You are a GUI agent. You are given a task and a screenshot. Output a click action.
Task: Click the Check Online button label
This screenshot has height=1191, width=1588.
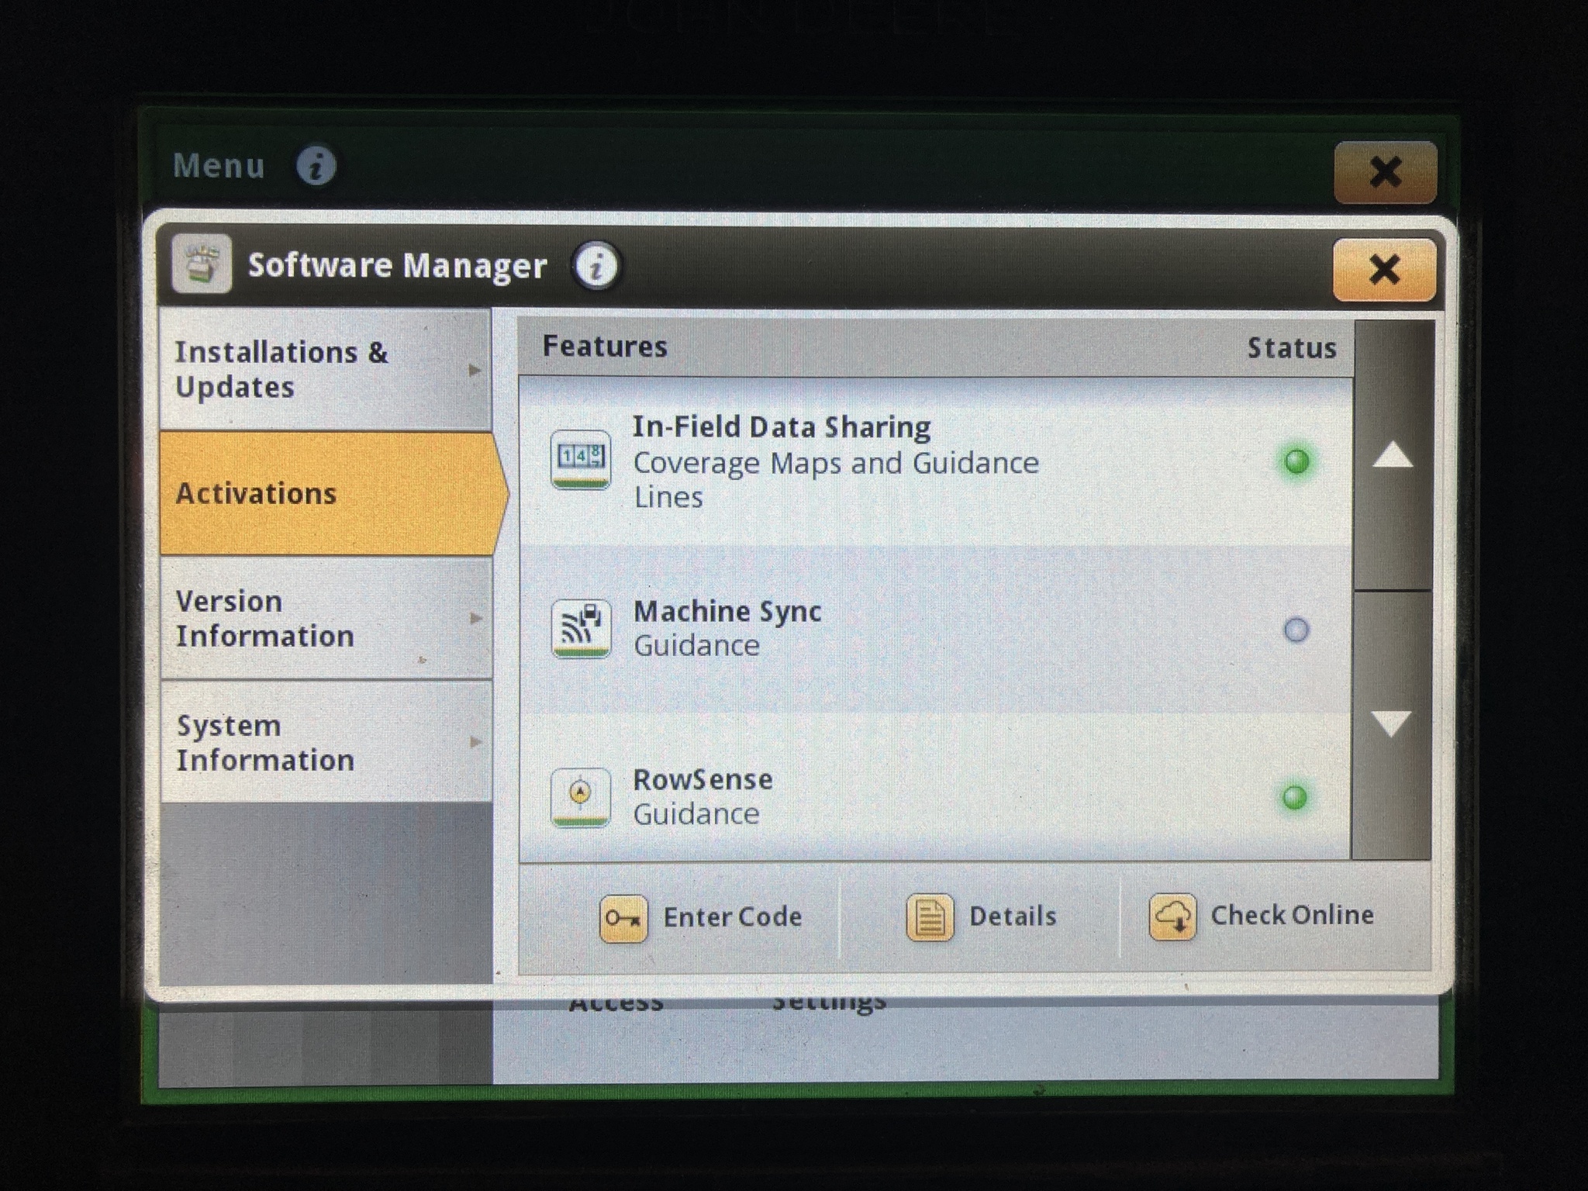(x=1293, y=915)
